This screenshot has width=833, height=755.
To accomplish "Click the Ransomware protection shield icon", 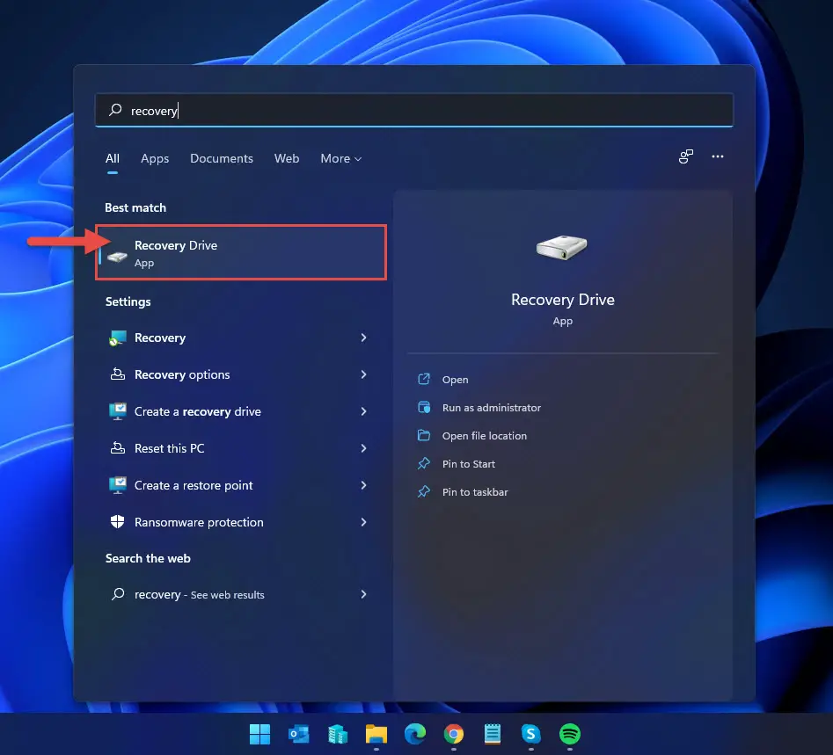I will (117, 522).
